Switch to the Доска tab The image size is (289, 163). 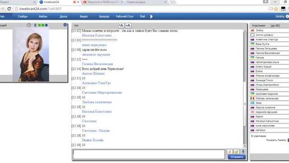[x=63, y=16]
